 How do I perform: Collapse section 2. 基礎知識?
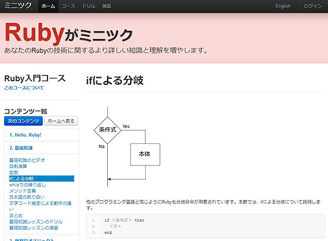pyautogui.click(x=42, y=148)
